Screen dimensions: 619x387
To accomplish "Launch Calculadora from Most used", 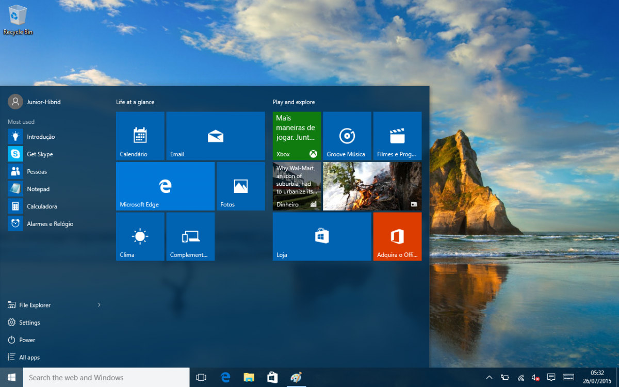I will pos(56,206).
